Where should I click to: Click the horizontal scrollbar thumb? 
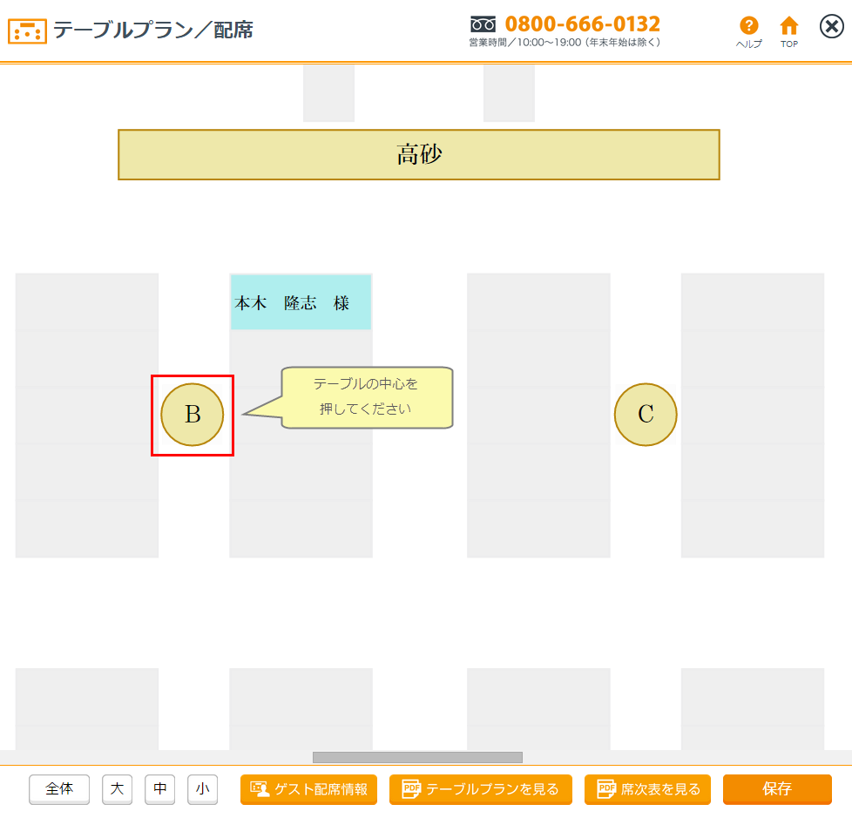[x=417, y=757]
